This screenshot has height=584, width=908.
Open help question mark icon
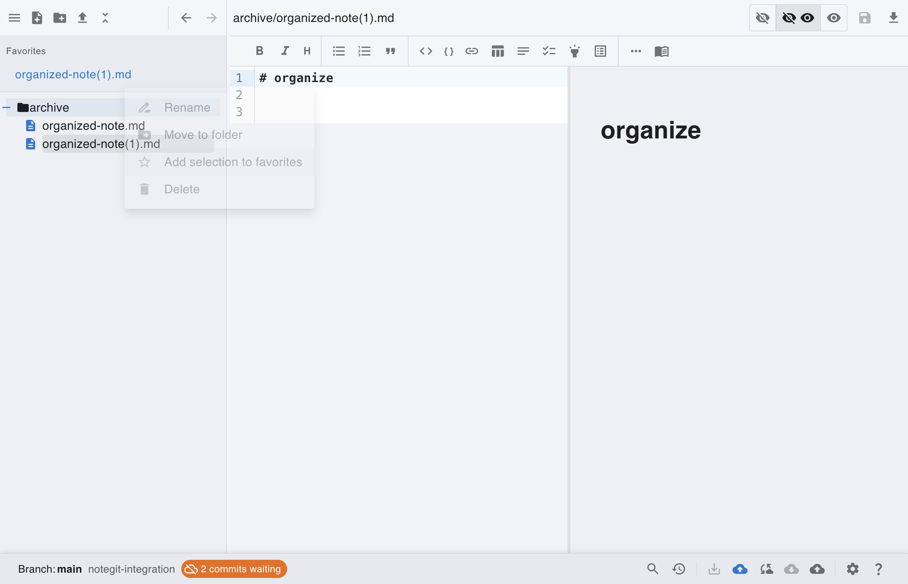pyautogui.click(x=878, y=569)
